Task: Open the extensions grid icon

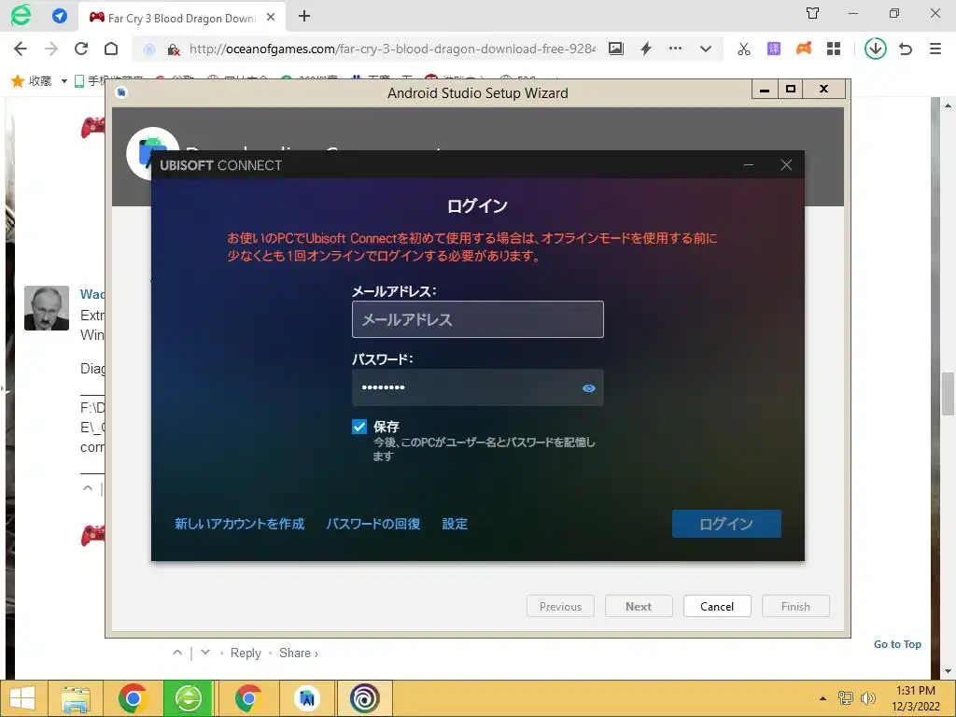Action: (x=834, y=49)
